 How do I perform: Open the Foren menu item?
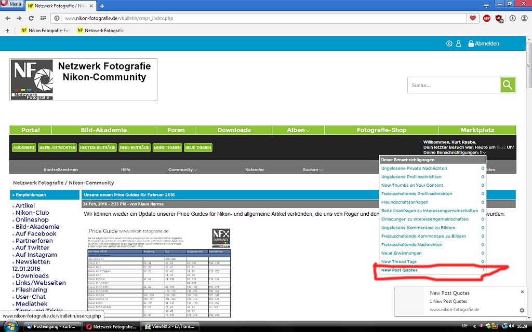tap(176, 130)
